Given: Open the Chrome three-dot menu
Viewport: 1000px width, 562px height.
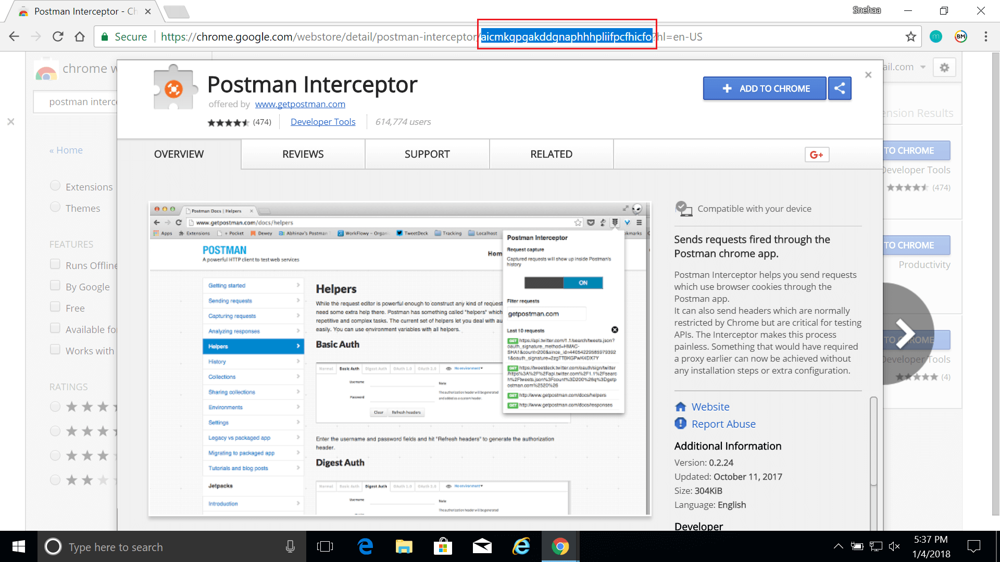Looking at the screenshot, I should [x=985, y=36].
